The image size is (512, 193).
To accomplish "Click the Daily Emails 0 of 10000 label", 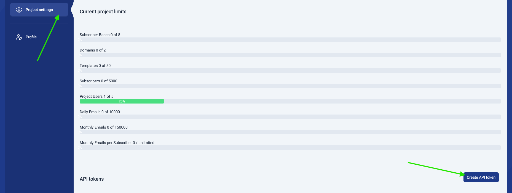I will point(100,112).
